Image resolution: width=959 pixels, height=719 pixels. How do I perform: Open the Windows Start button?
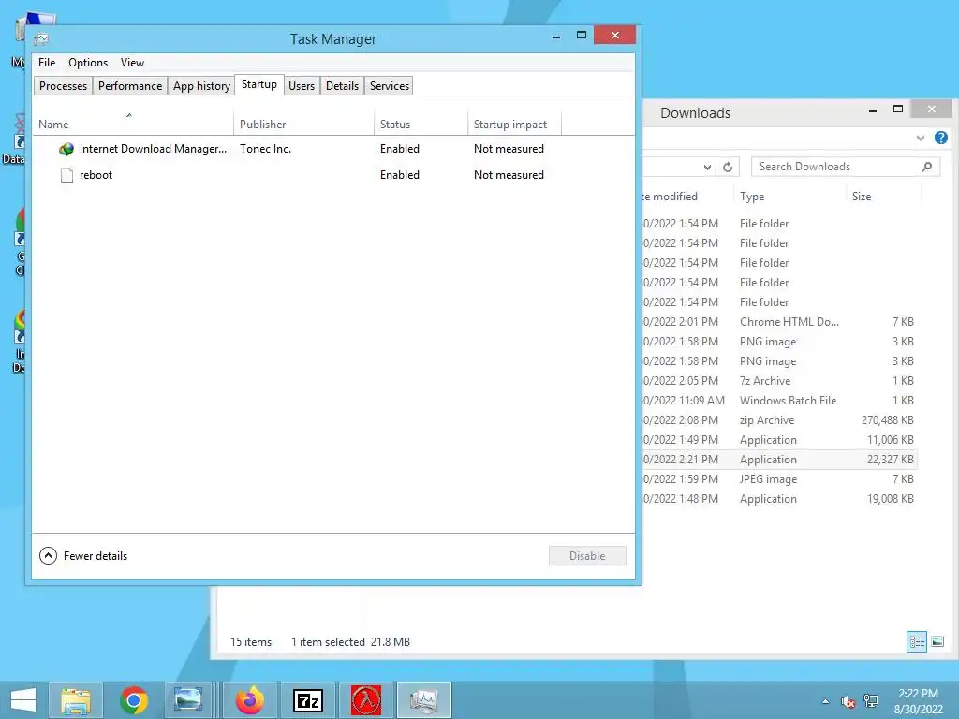coord(23,700)
